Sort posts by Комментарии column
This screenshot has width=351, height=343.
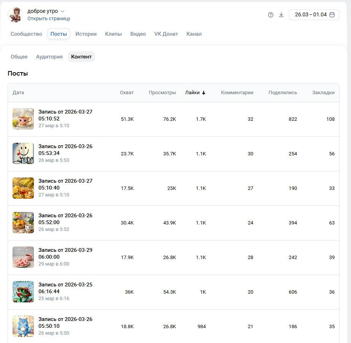[x=237, y=93]
